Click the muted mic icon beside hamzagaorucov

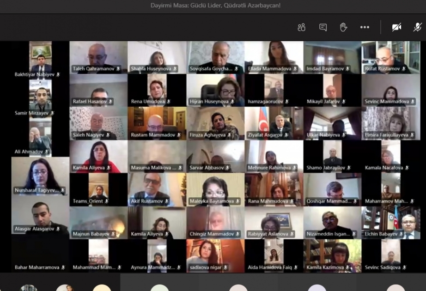click(287, 102)
